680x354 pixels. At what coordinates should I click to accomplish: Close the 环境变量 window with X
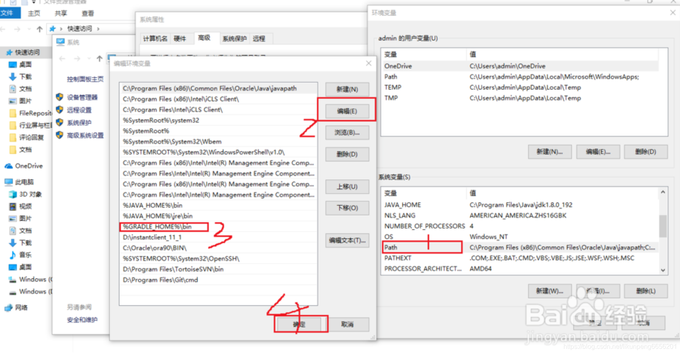coord(673,13)
